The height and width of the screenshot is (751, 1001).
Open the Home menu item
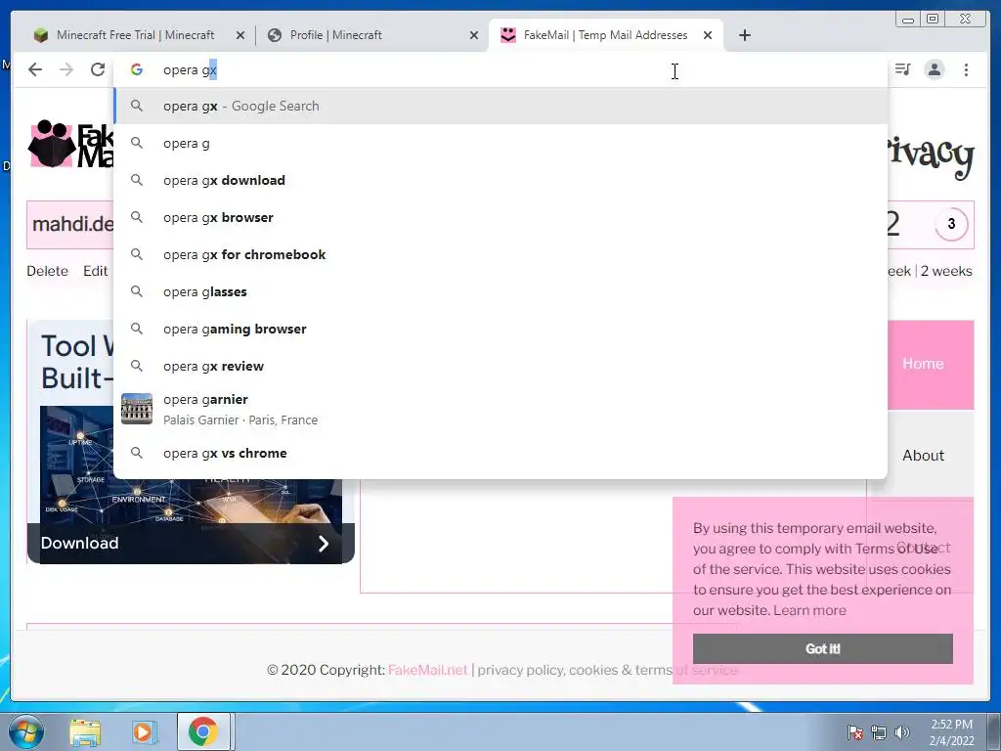point(923,364)
